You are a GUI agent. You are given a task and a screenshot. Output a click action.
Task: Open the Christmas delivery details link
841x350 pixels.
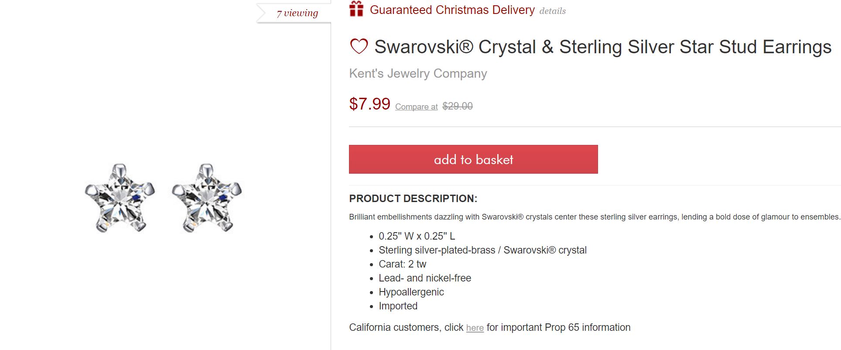[x=552, y=11]
